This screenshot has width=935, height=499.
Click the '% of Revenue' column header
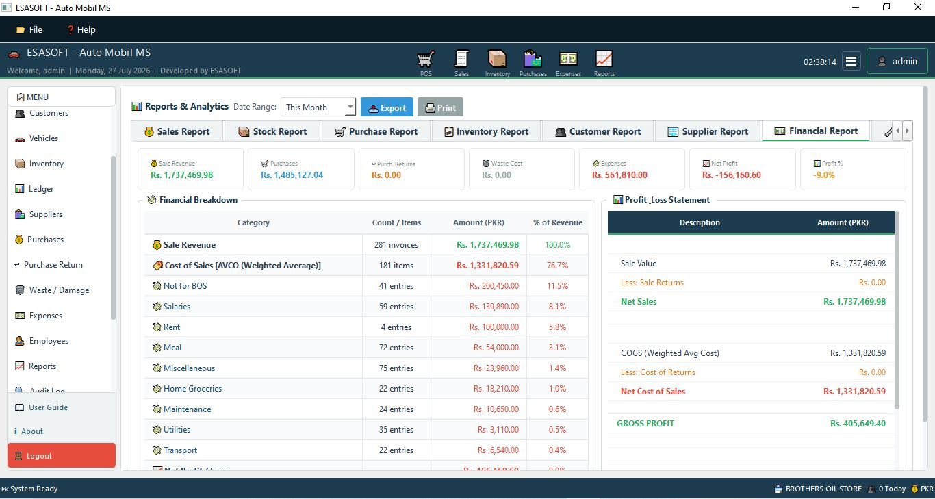pos(558,222)
